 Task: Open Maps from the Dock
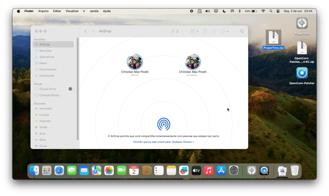click(x=96, y=170)
